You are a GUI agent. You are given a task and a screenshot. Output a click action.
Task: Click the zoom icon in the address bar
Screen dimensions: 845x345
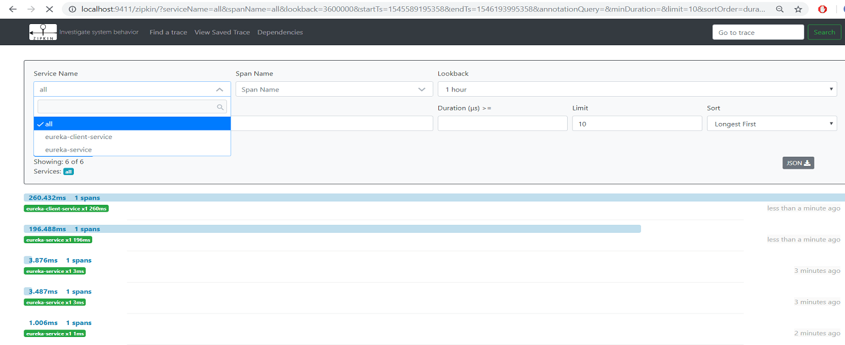click(780, 9)
